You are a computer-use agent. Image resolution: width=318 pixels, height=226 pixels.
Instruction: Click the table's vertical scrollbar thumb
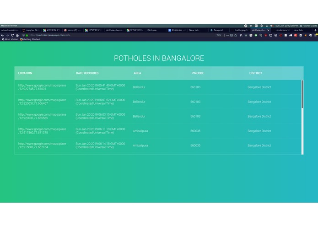(302, 94)
